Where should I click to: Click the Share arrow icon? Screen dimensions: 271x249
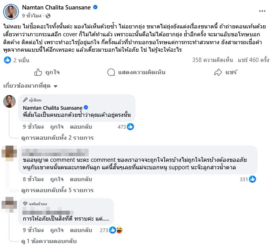pyautogui.click(x=218, y=72)
